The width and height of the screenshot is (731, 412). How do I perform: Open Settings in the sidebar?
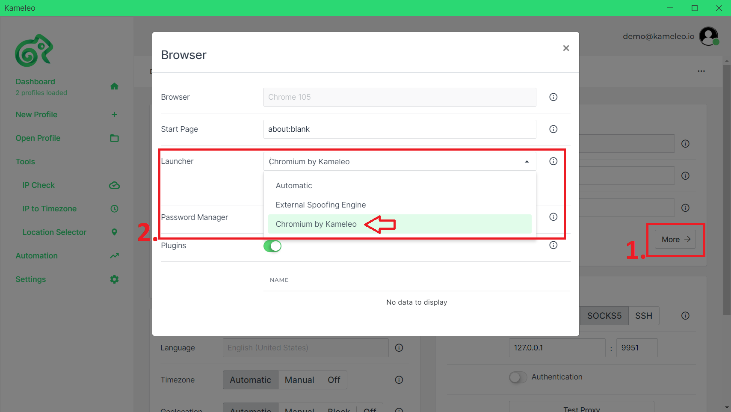(x=31, y=279)
